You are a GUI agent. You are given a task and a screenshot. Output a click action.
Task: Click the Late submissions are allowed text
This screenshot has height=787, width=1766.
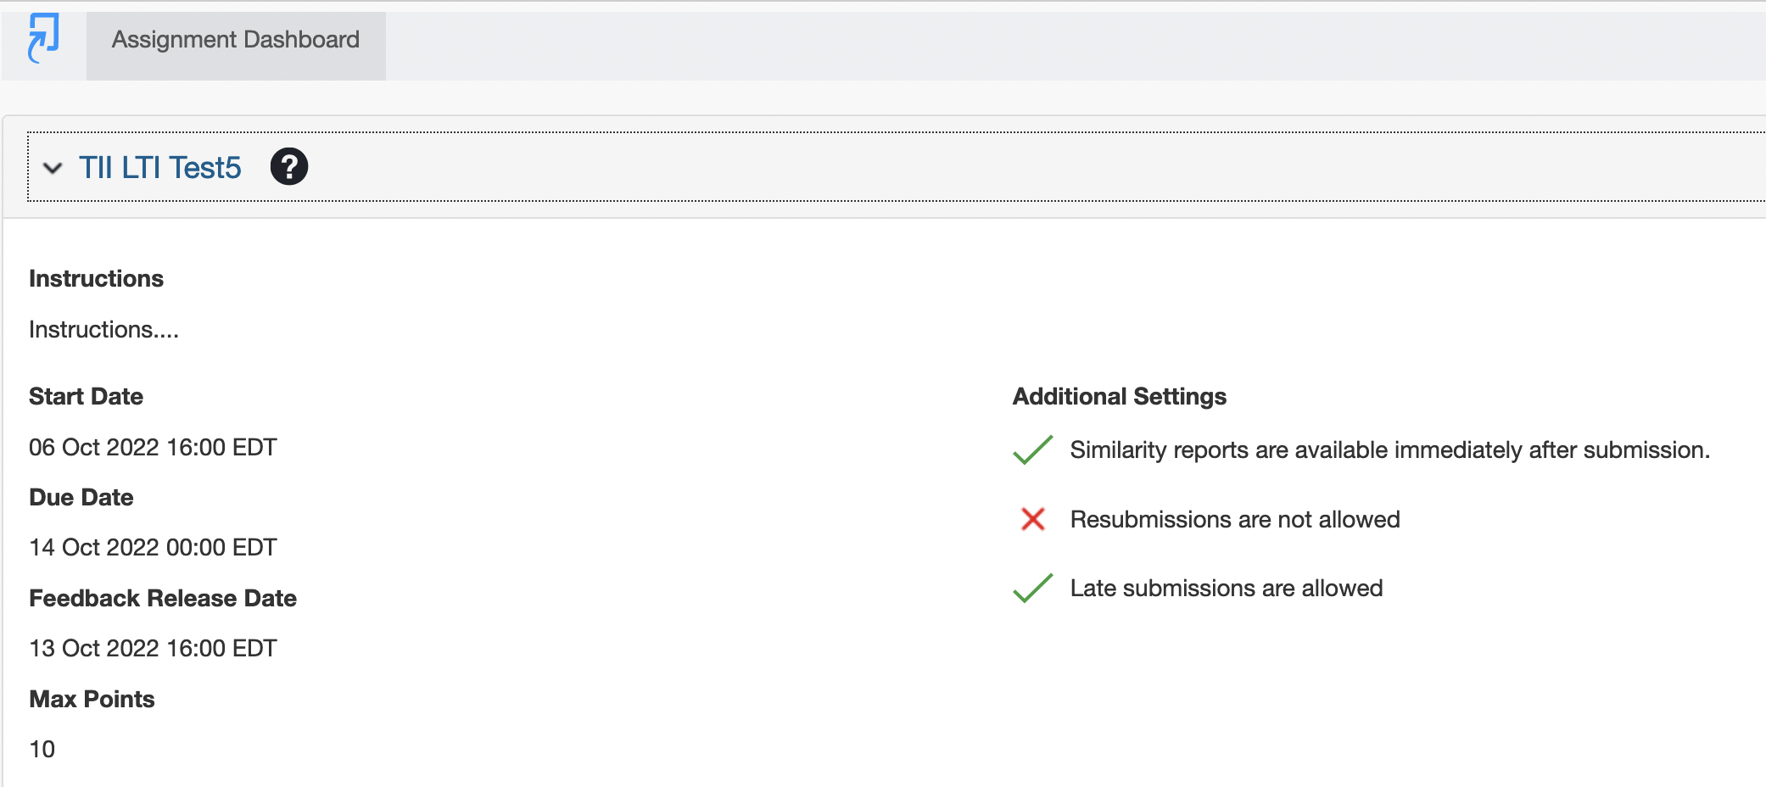click(x=1227, y=588)
